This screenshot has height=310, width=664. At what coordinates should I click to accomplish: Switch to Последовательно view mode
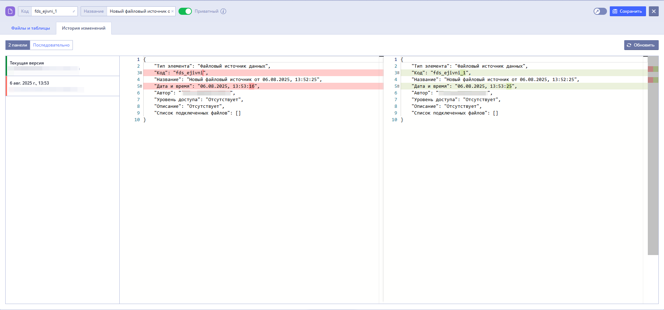pyautogui.click(x=51, y=45)
